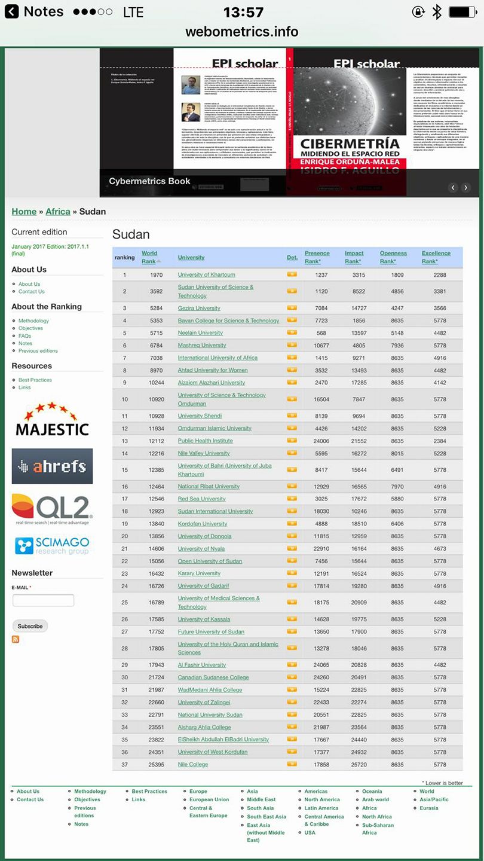Open the ahrefs sponsor logo
Image resolution: width=484 pixels, height=861 pixels.
pyautogui.click(x=52, y=466)
